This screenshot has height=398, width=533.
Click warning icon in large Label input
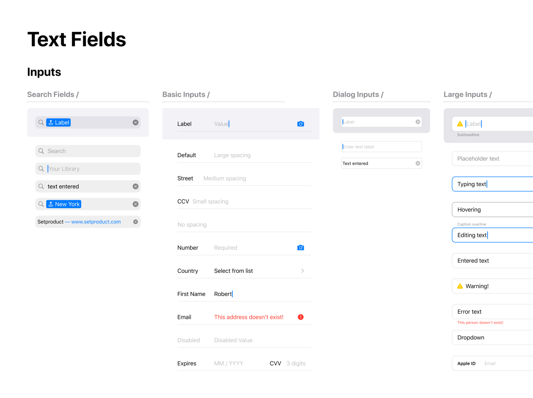pos(460,124)
